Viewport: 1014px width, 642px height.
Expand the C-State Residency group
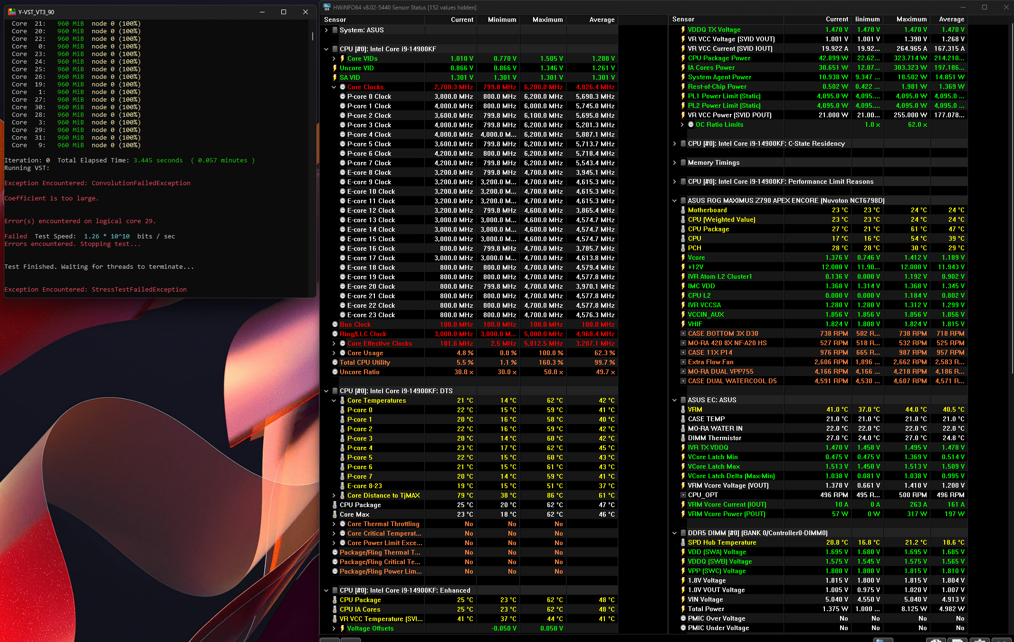674,143
